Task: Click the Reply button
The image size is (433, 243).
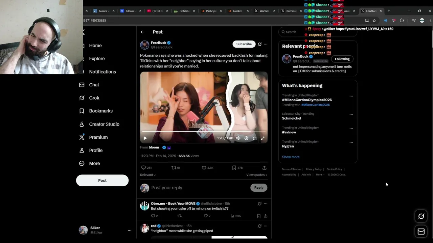Action: [259, 188]
